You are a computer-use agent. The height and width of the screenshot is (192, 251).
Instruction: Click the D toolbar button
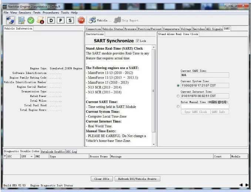[x=51, y=20]
